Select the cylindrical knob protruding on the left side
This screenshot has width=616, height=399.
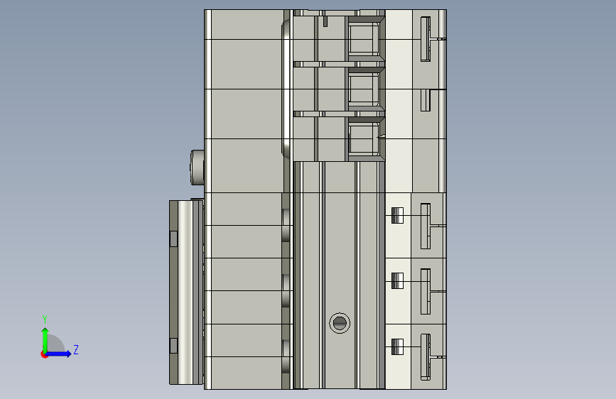[x=198, y=168]
